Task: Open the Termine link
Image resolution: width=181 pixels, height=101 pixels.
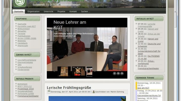Action: point(21,34)
